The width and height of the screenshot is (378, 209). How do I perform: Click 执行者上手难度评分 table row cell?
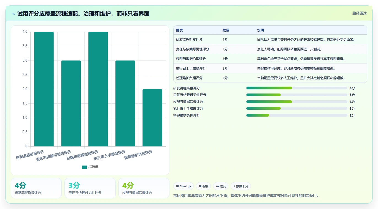191,68
